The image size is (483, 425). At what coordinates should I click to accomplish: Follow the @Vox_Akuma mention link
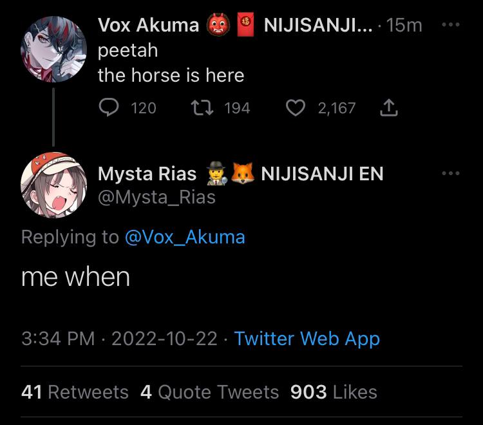coord(184,237)
